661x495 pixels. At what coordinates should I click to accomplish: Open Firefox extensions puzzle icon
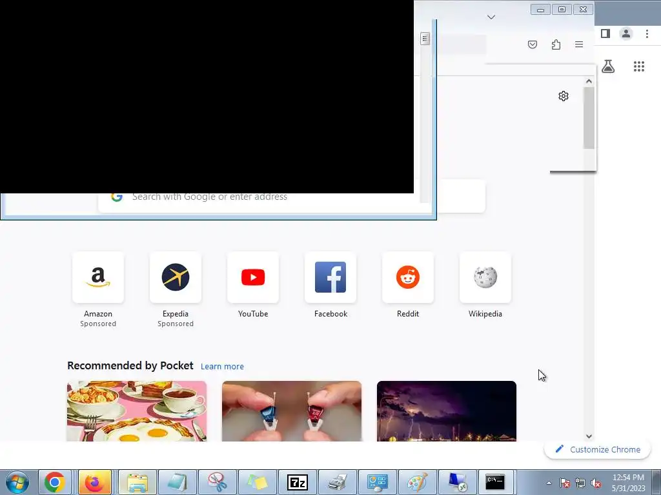click(x=556, y=44)
